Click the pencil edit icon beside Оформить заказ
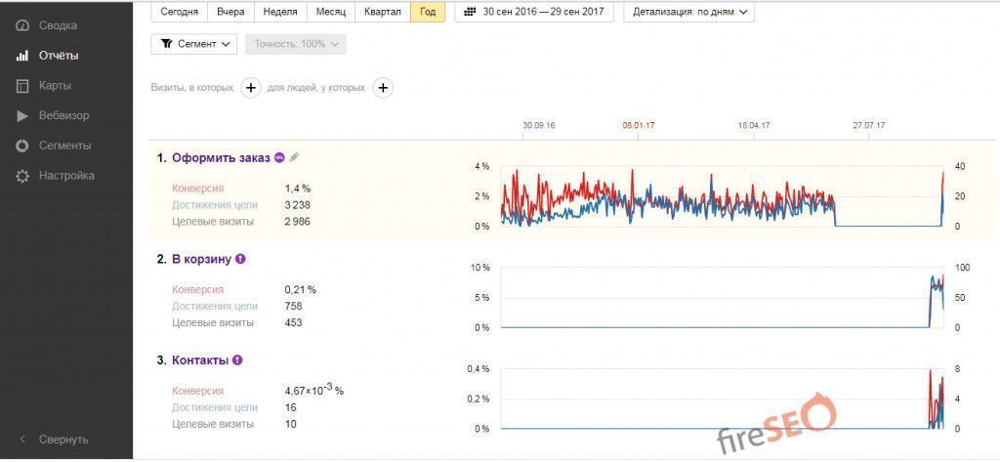Image resolution: width=1000 pixels, height=462 pixels. [x=294, y=157]
